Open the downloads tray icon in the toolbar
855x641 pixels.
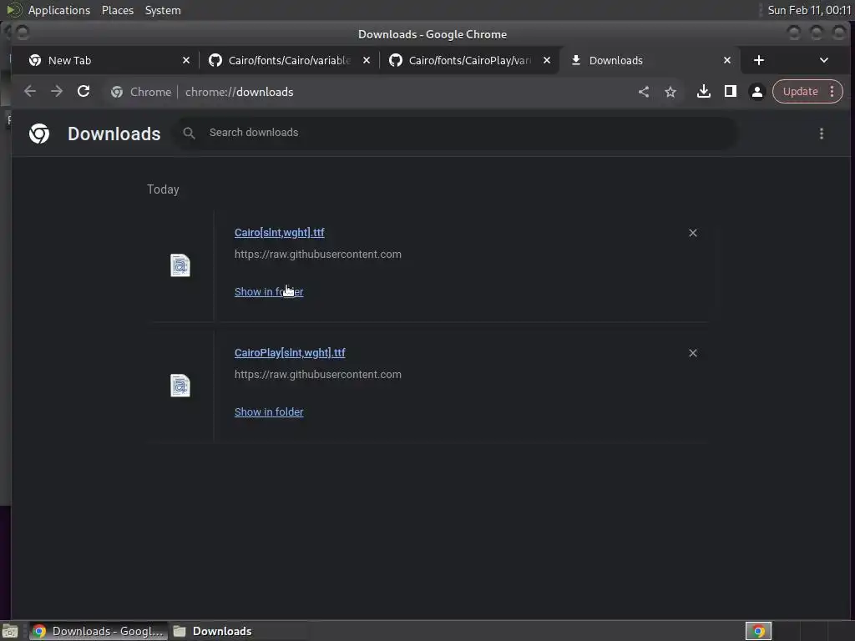tap(703, 92)
